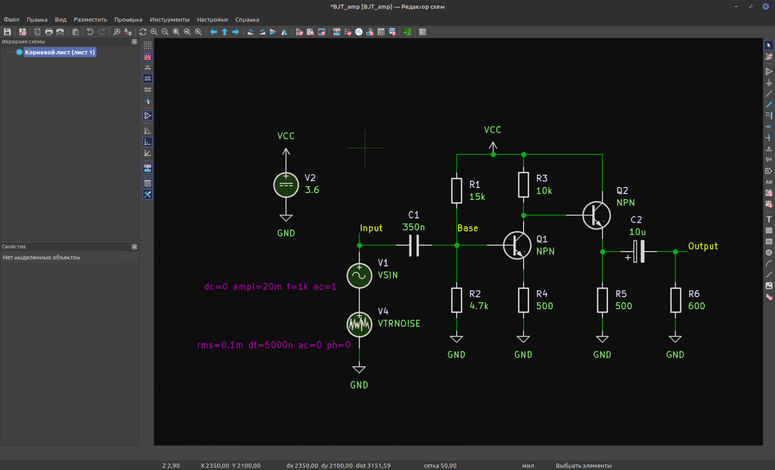Select root sheet in hierarchy tree
The height and width of the screenshot is (470, 775).
(x=60, y=52)
